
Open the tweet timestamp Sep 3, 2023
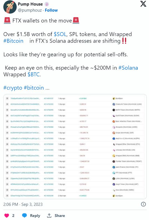[23, 204]
